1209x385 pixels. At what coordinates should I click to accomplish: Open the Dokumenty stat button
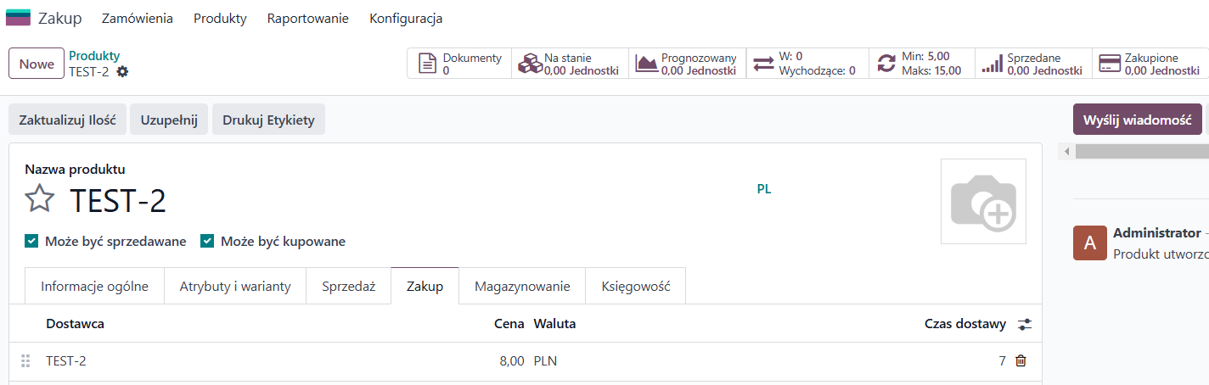pyautogui.click(x=460, y=64)
